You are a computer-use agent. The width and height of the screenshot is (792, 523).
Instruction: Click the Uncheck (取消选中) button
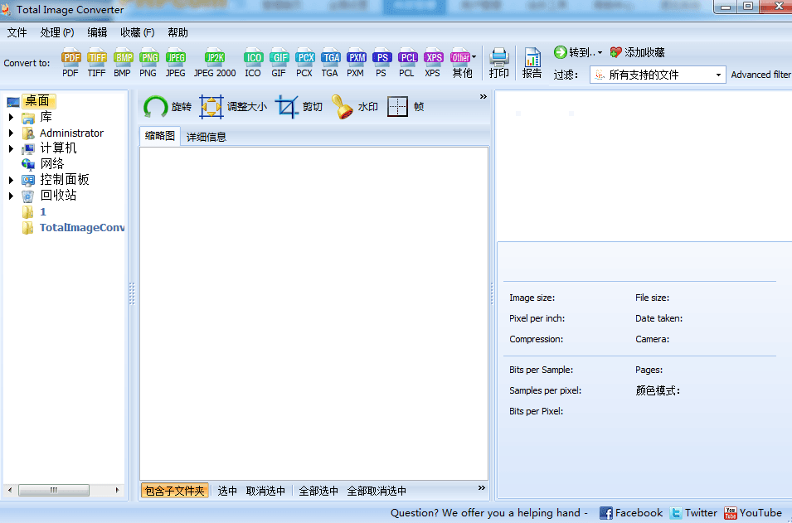coord(265,491)
